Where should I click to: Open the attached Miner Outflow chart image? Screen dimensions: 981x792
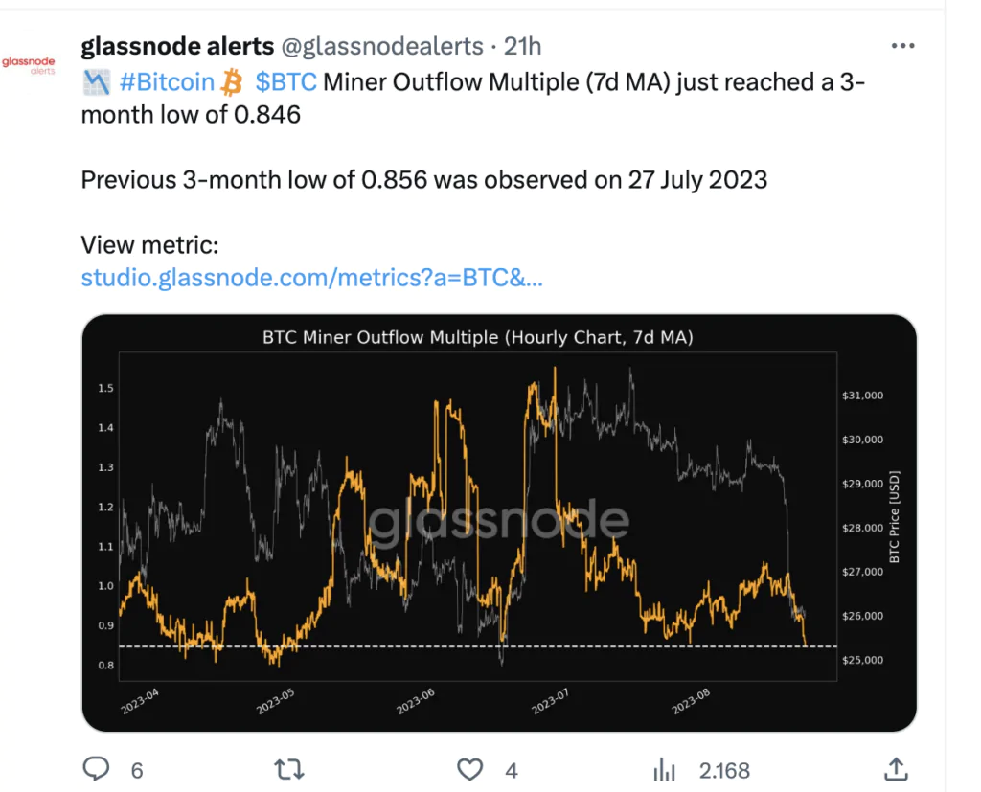[x=498, y=522]
